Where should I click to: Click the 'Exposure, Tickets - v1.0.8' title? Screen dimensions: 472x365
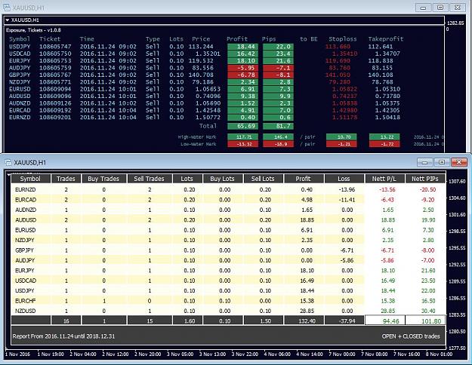tap(33, 30)
